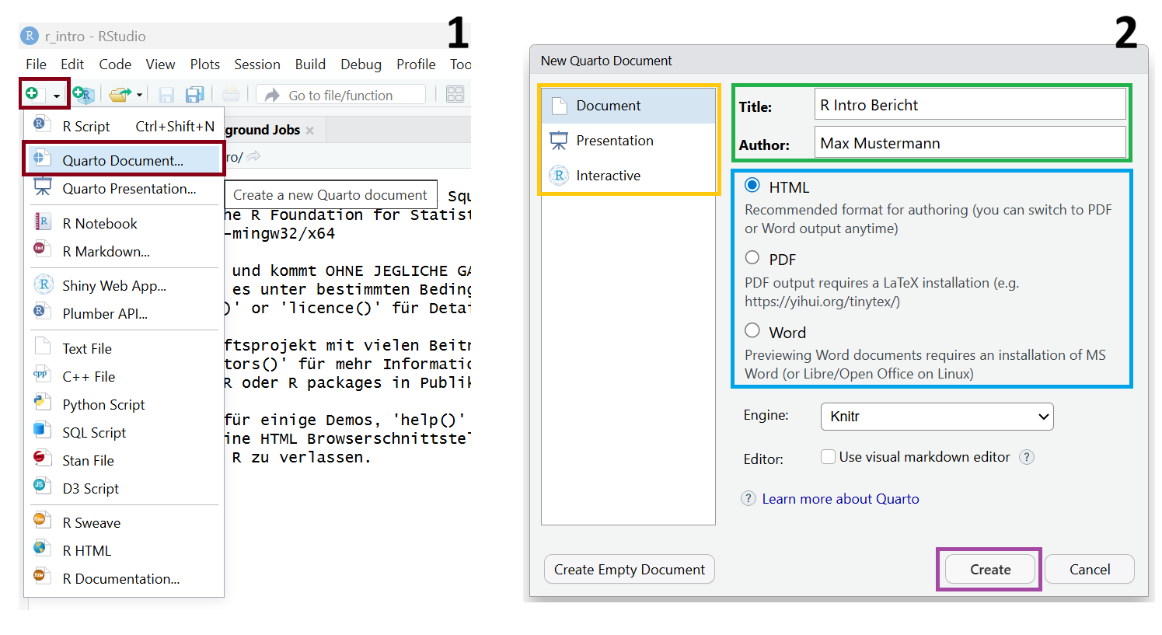Open the Profile menu
Image resolution: width=1162 pixels, height=635 pixels.
tap(416, 65)
